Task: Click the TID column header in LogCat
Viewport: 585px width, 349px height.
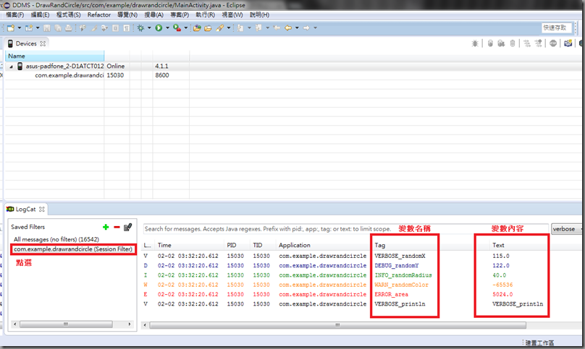Action: pos(263,245)
